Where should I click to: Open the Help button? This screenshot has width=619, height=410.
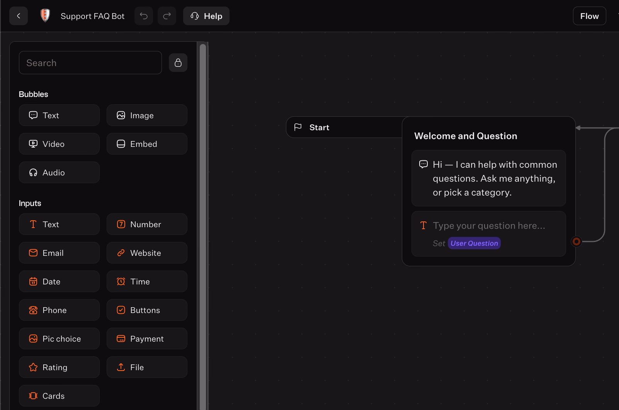coord(206,16)
